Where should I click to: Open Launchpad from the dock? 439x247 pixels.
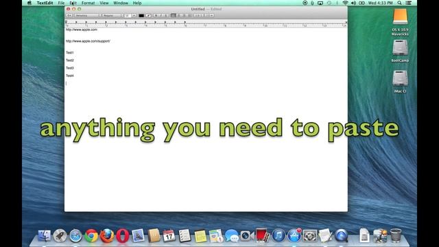click(x=60, y=235)
